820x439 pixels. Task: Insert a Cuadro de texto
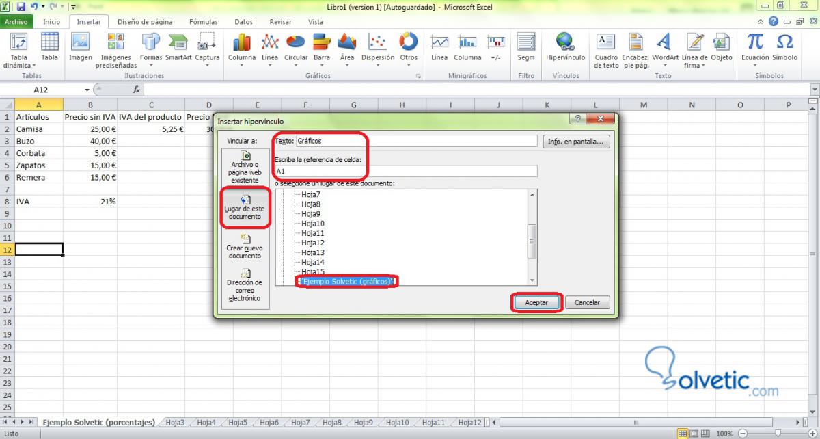click(606, 50)
